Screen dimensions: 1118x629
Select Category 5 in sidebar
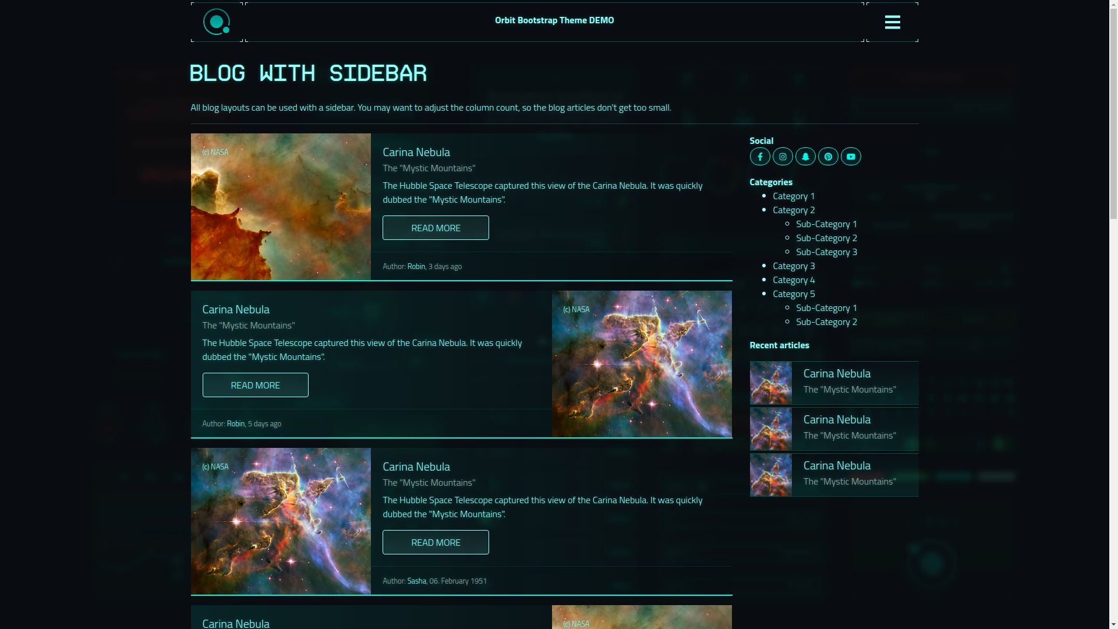pos(794,294)
